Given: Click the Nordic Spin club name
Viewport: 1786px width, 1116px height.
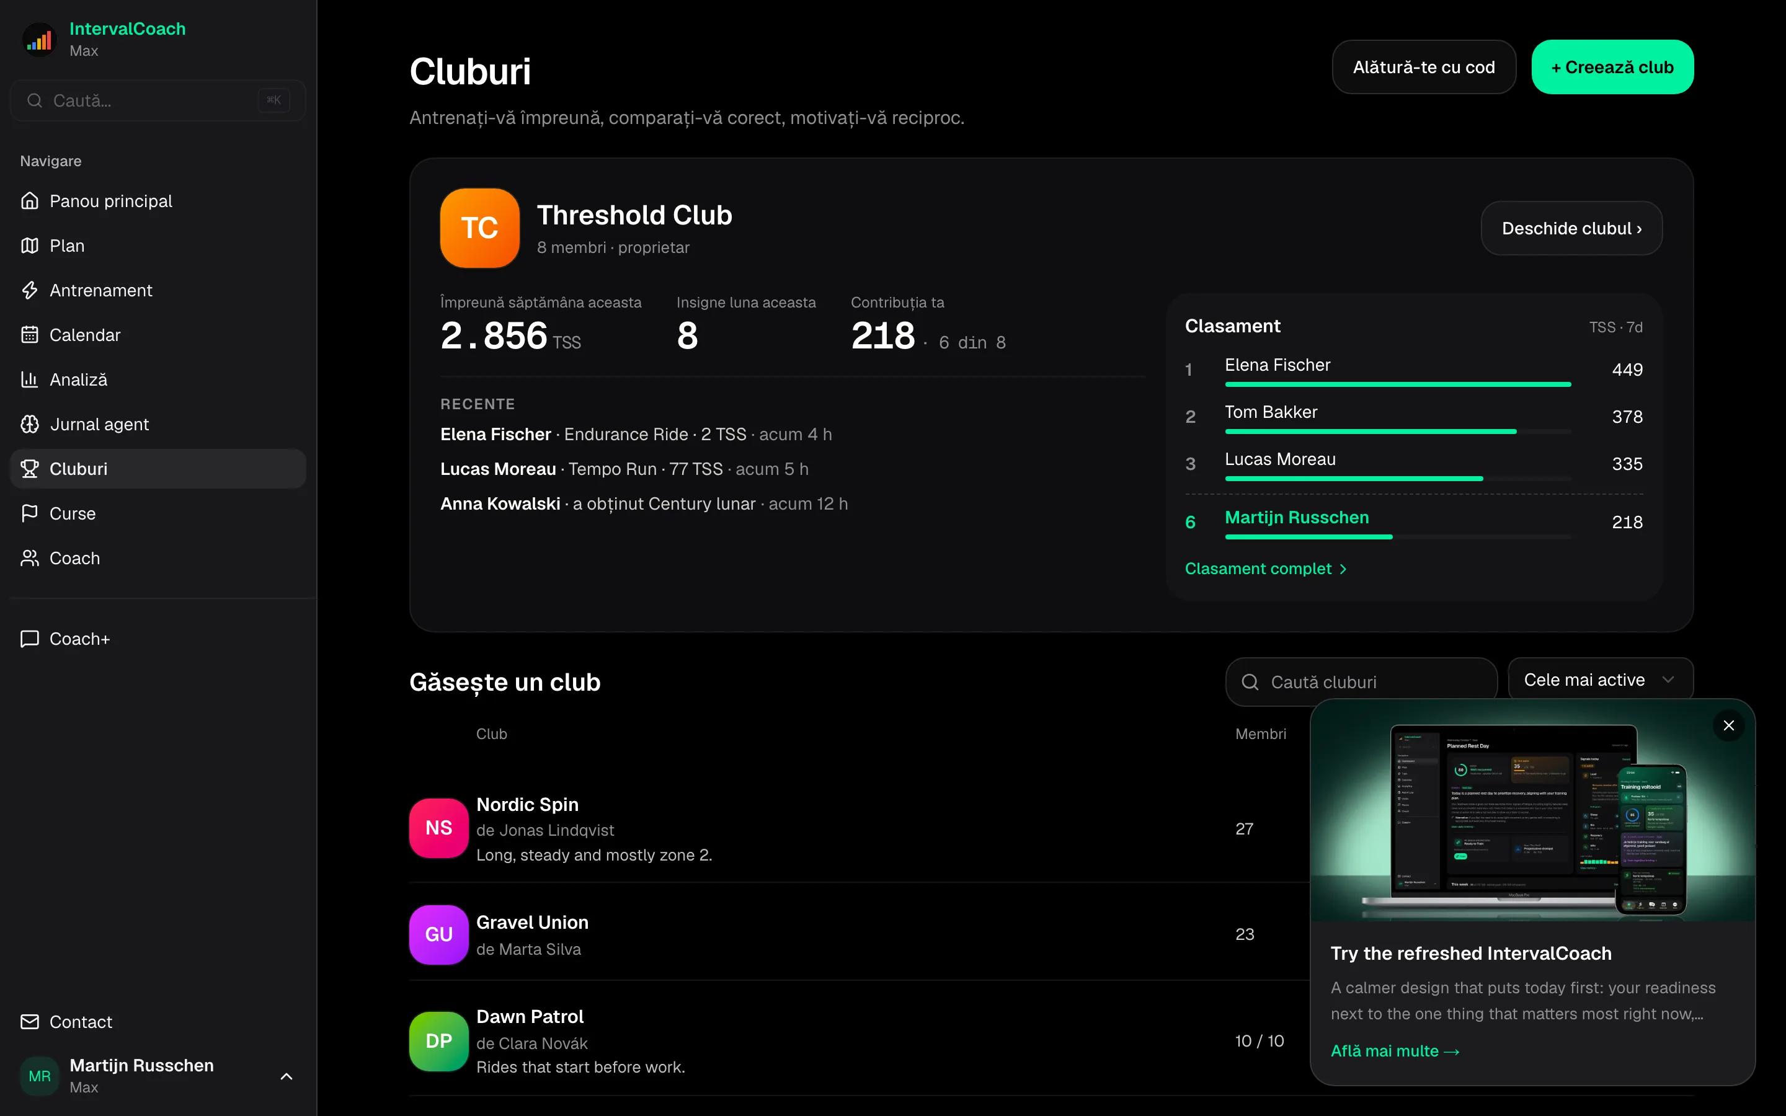Looking at the screenshot, I should (x=527, y=805).
